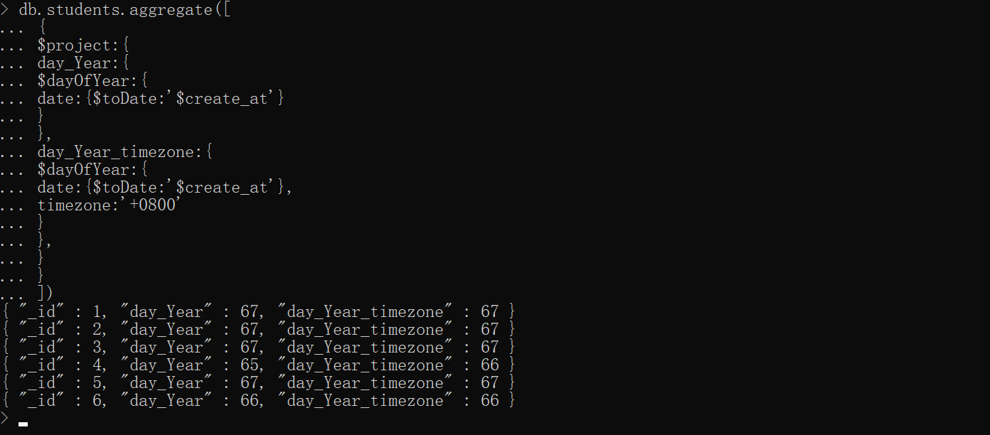The height and width of the screenshot is (435, 990).
Task: Click the closing bracket and parenthesis line
Action: point(46,294)
